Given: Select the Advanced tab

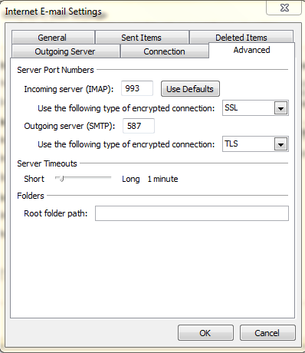Looking at the screenshot, I should tap(251, 50).
